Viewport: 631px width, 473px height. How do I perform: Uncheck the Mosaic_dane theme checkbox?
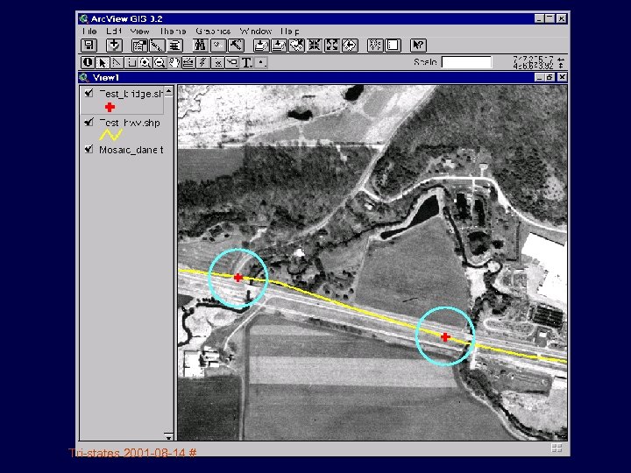[x=89, y=149]
